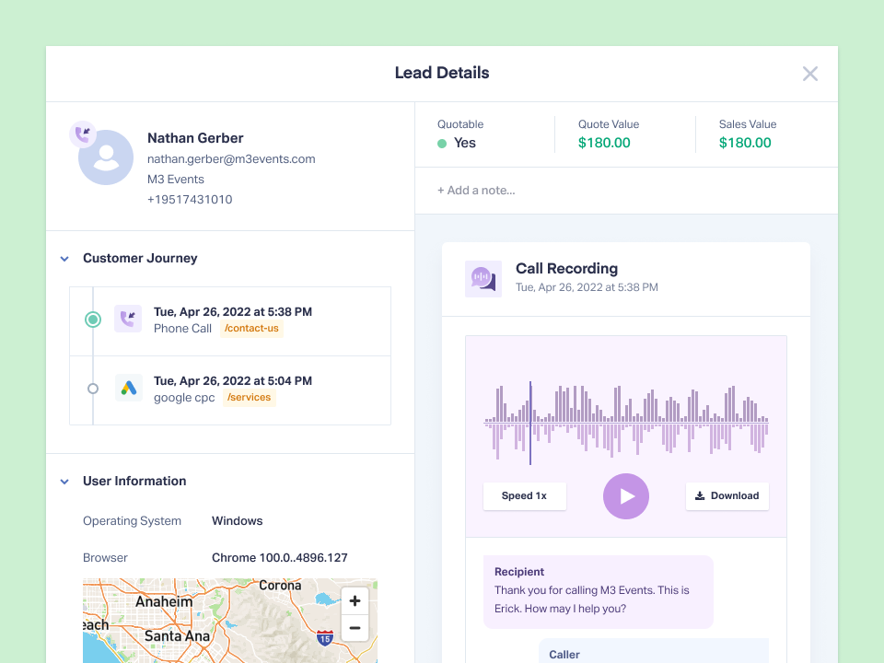Select the filled radio dot for the Phone Call event
The width and height of the screenshot is (884, 663).
click(x=93, y=320)
